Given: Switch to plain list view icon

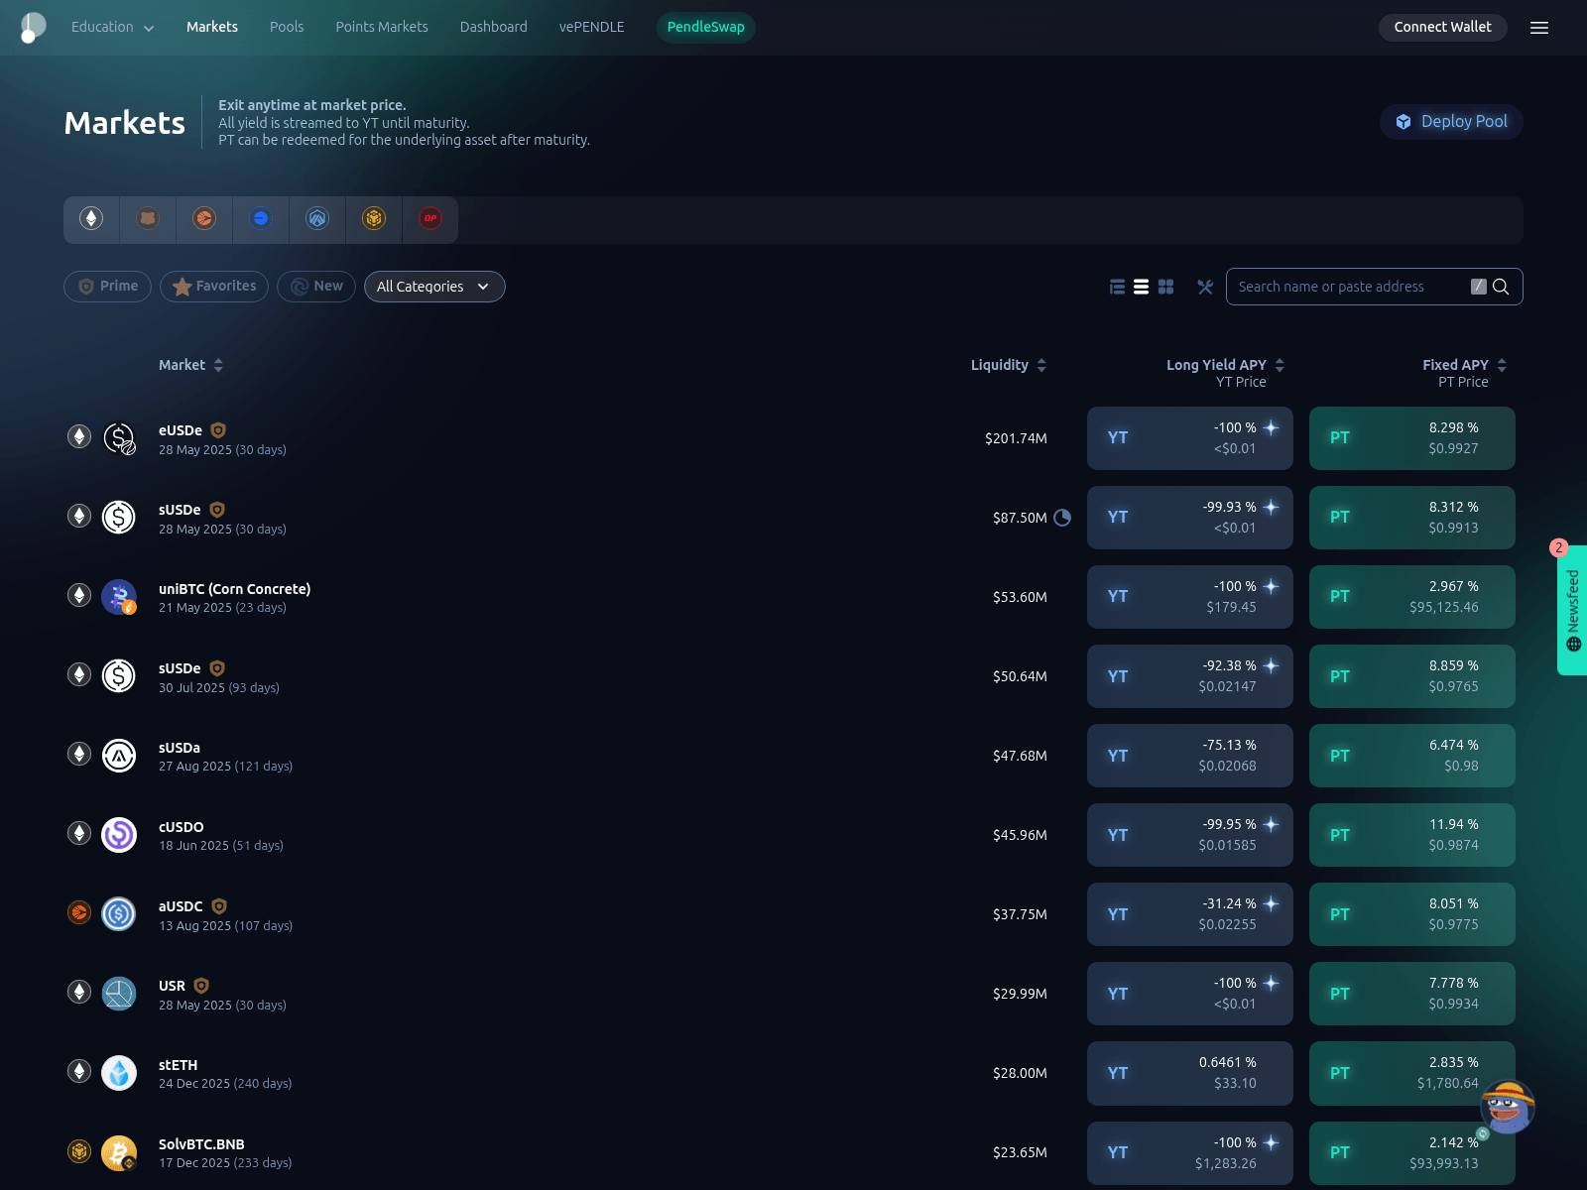Looking at the screenshot, I should (1142, 287).
